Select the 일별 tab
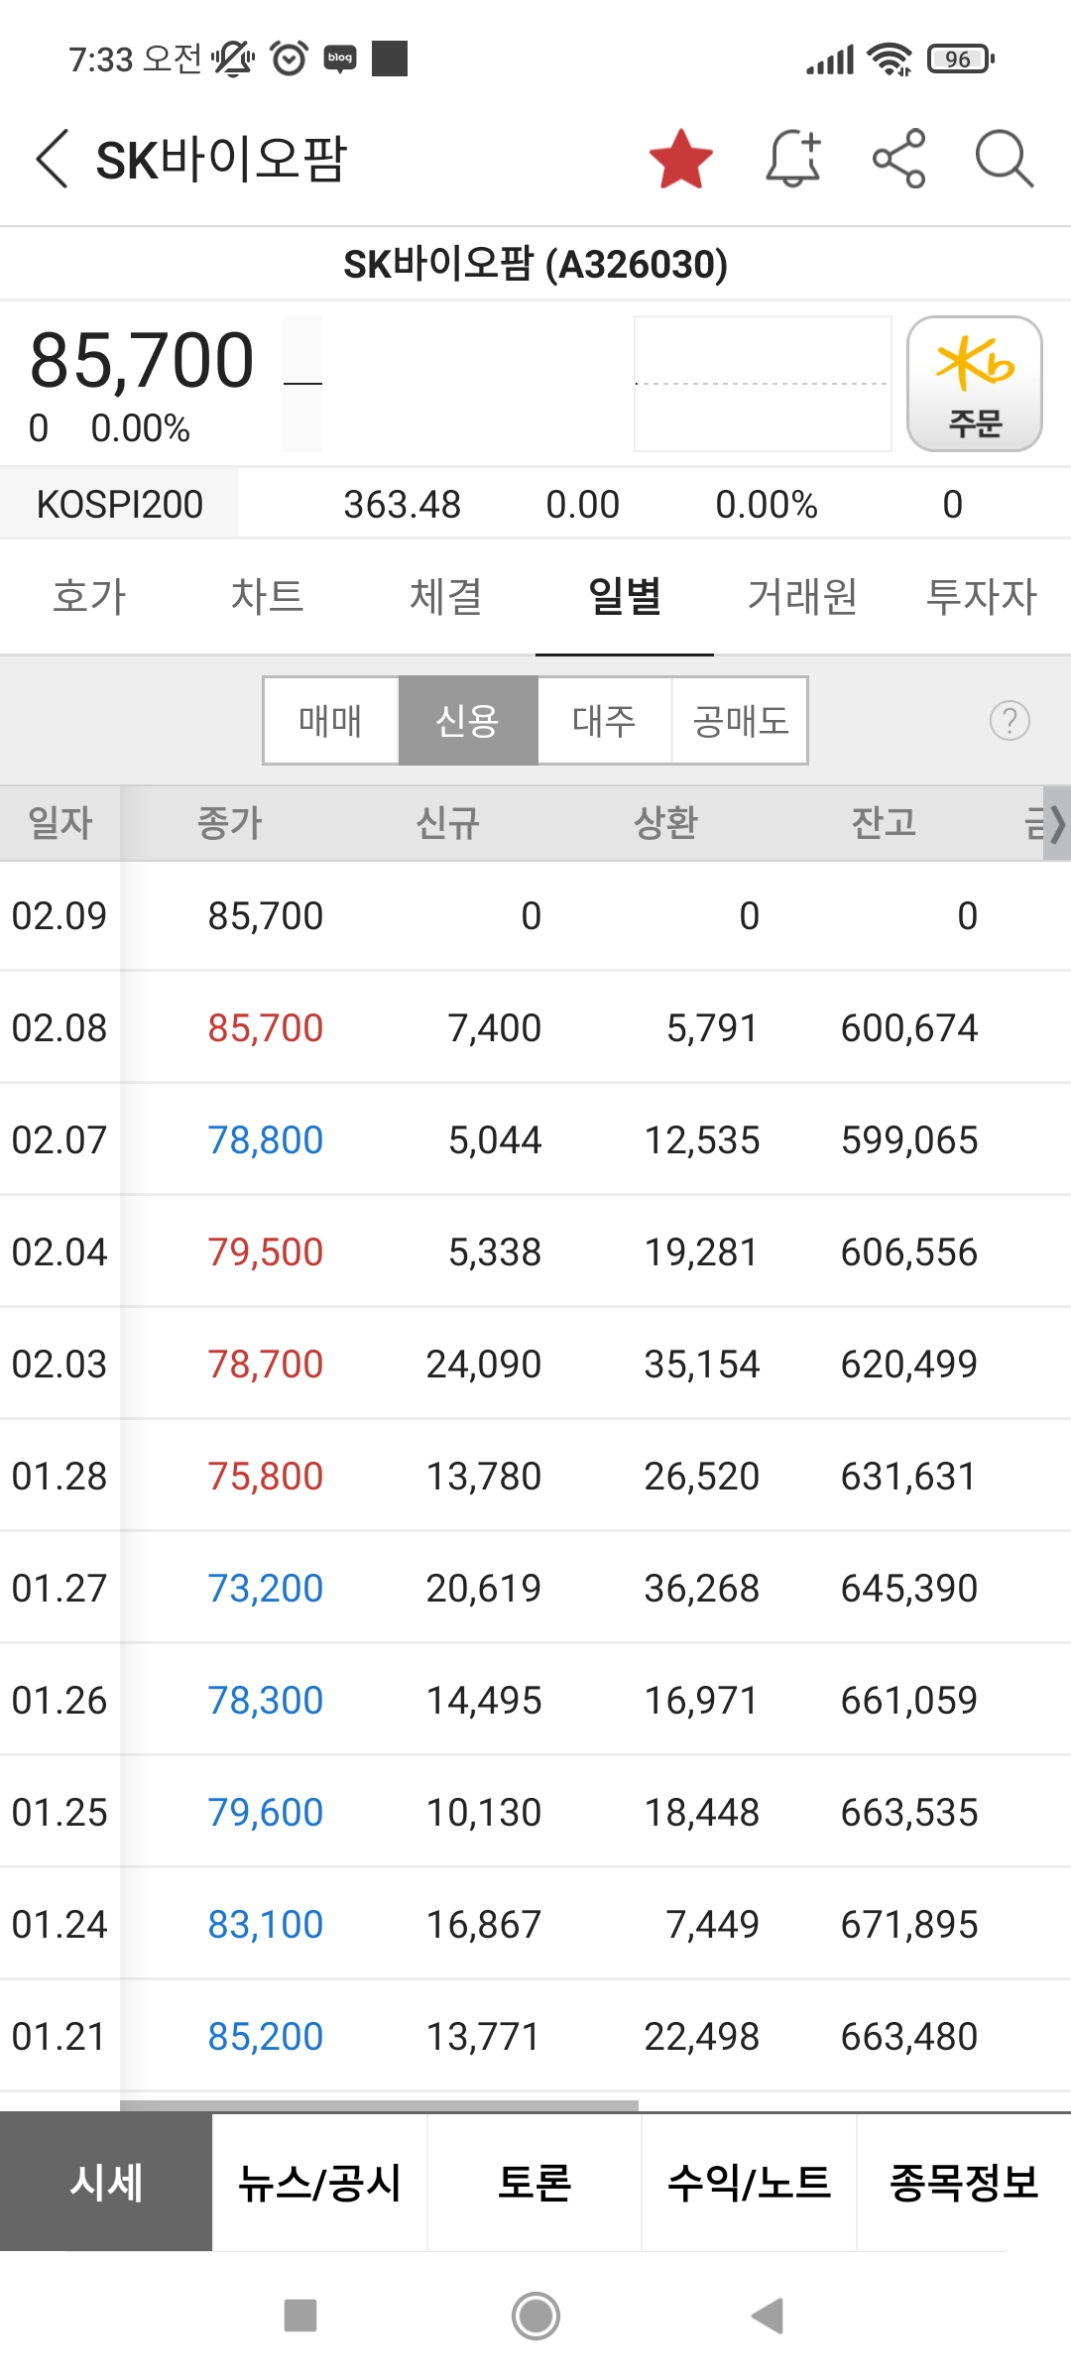The image size is (1071, 2380). point(625,597)
